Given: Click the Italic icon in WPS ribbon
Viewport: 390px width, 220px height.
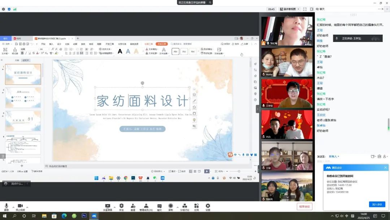Looking at the screenshot, I should click(x=26, y=53).
